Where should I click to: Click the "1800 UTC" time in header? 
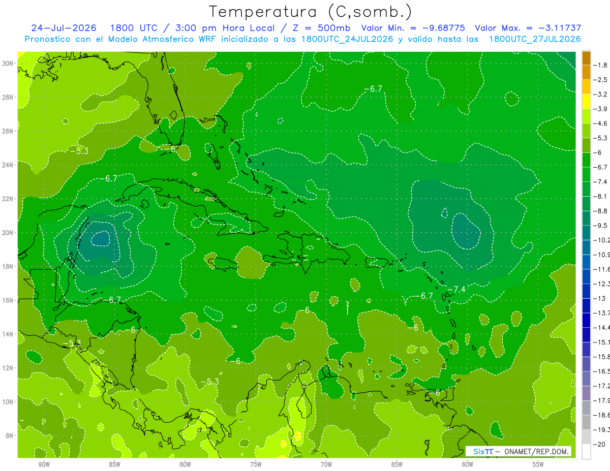click(134, 28)
